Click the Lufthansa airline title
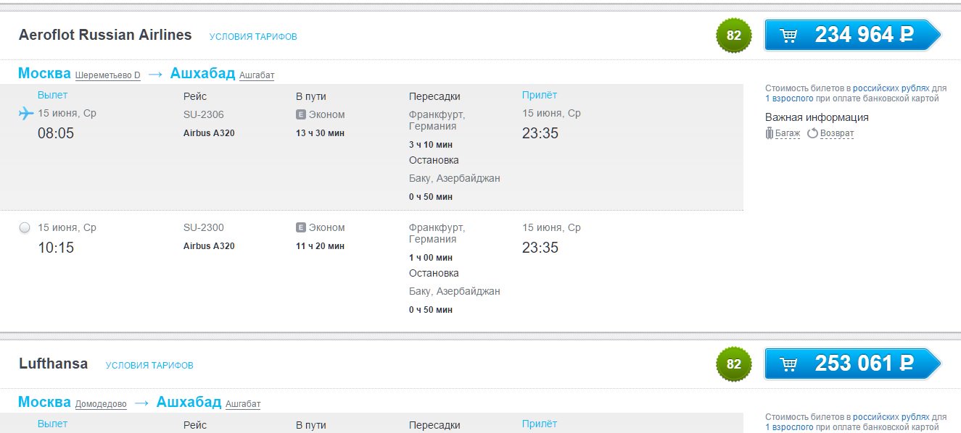The width and height of the screenshot is (961, 433). [53, 363]
